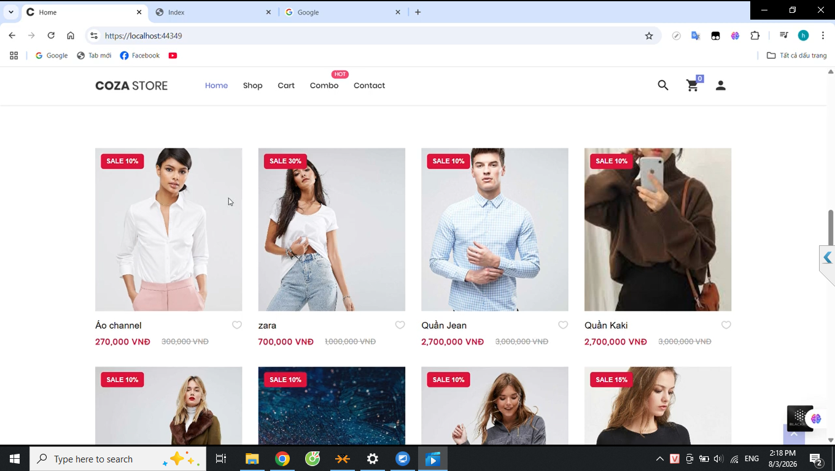This screenshot has width=835, height=471.
Task: Open the blue checkered shirt product image
Action: [495, 229]
